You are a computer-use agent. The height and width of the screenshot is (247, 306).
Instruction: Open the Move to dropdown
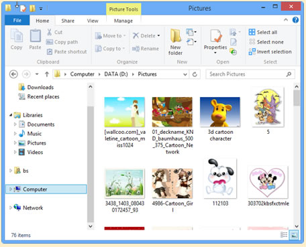tap(111, 35)
